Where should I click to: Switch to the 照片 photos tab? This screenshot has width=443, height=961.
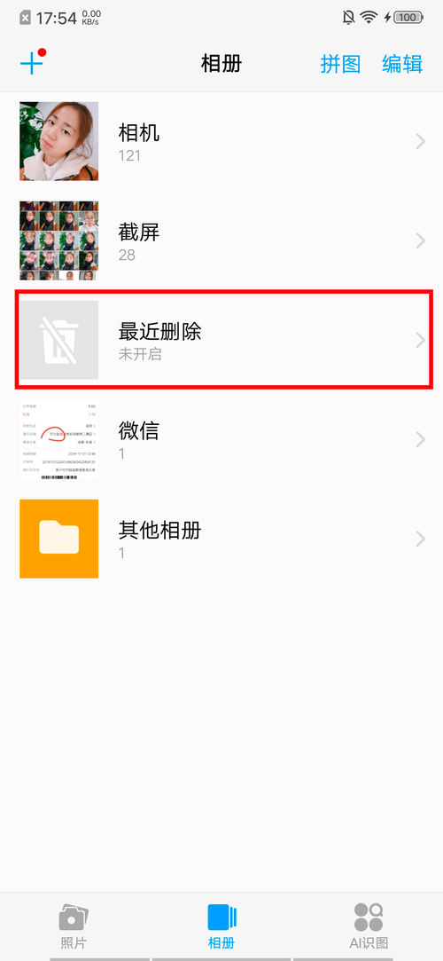74,926
